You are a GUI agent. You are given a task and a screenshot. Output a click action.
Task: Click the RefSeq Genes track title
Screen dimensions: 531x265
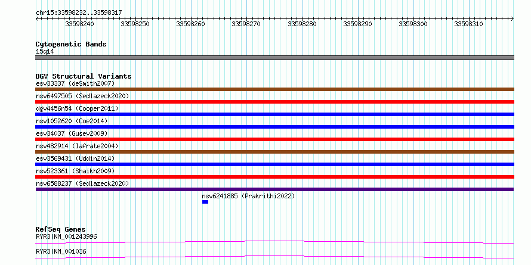(x=60, y=229)
